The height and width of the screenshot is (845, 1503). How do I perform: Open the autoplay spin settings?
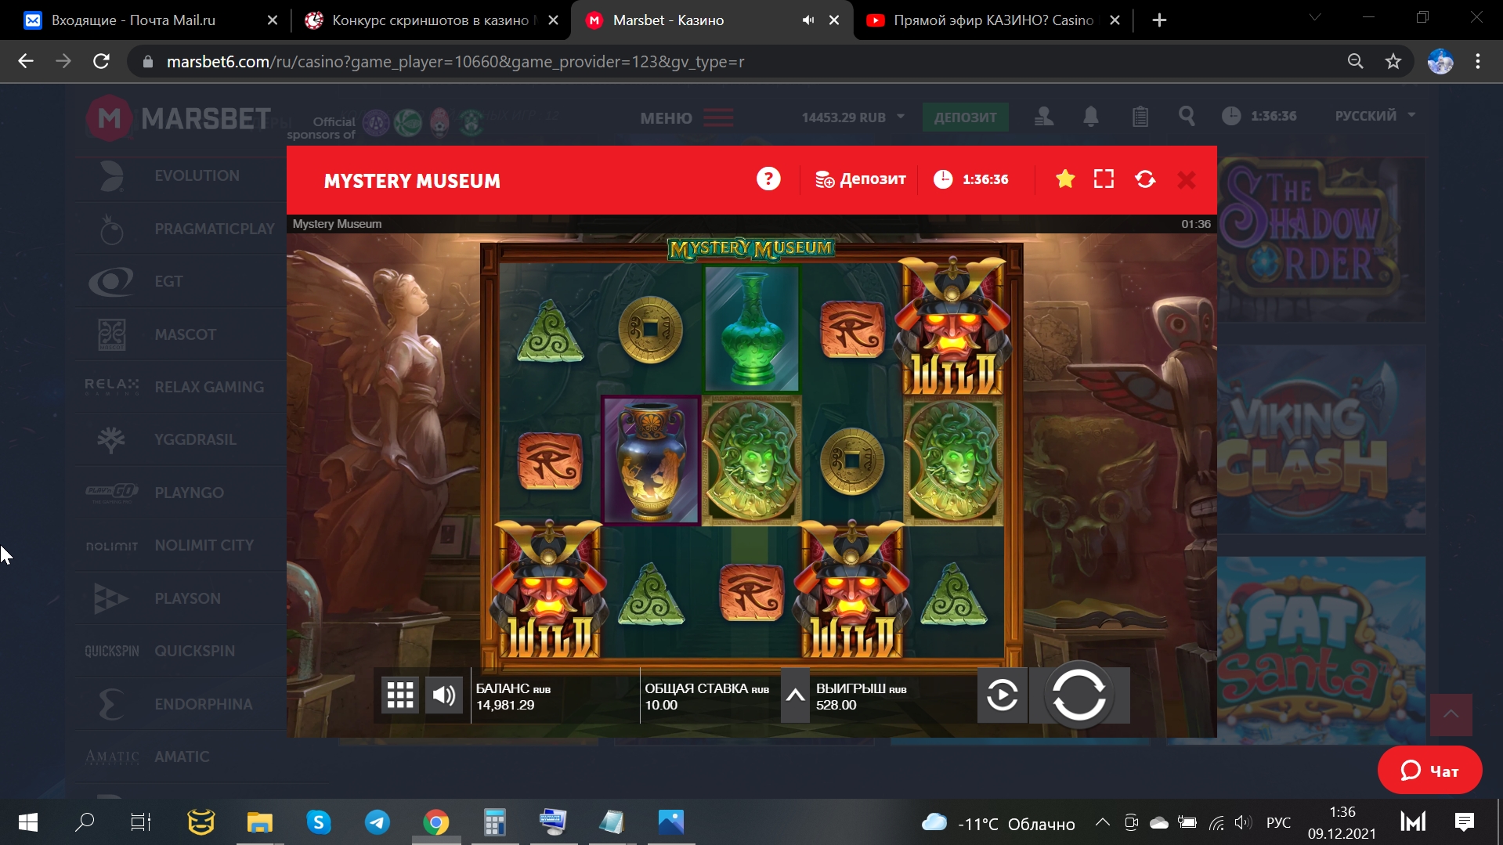point(1002,695)
